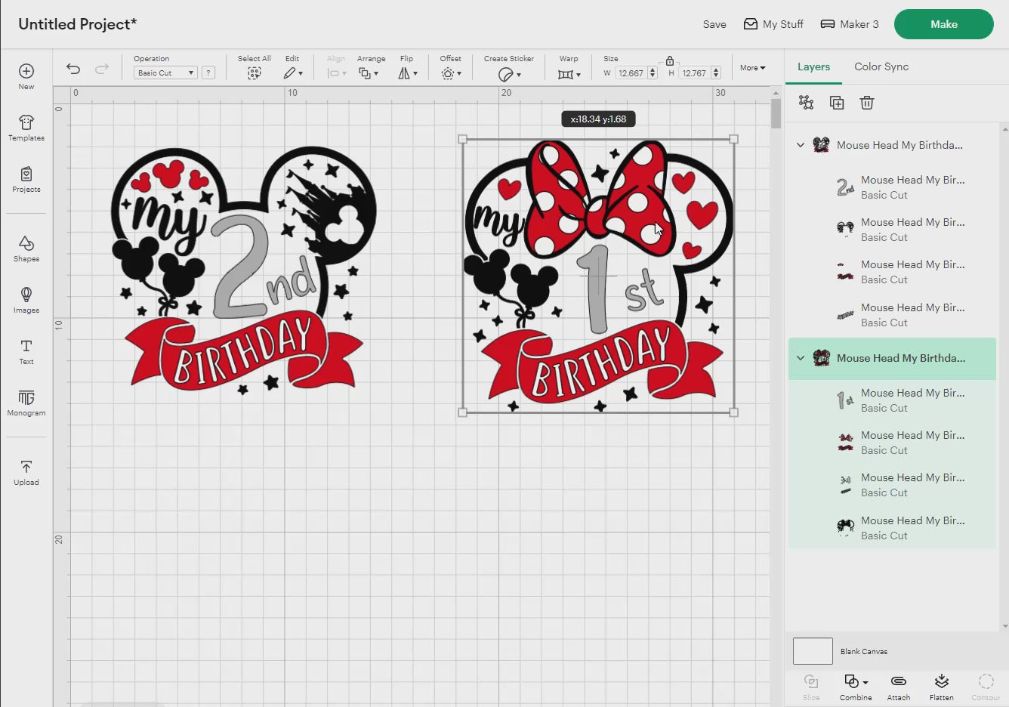
Task: Switch to the Layers tab
Action: pos(813,66)
